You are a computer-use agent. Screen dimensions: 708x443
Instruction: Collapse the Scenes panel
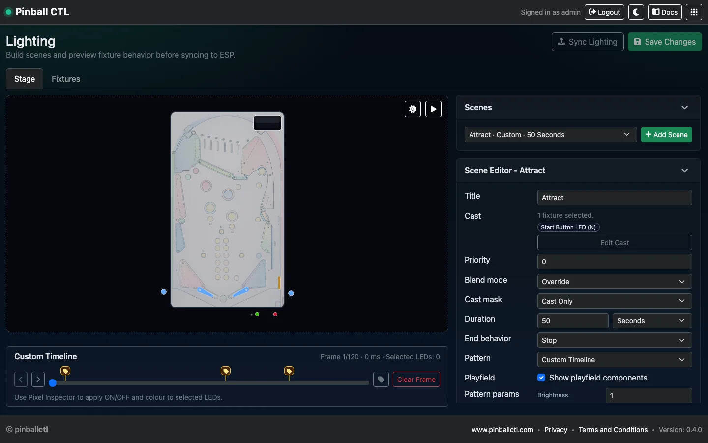684,108
